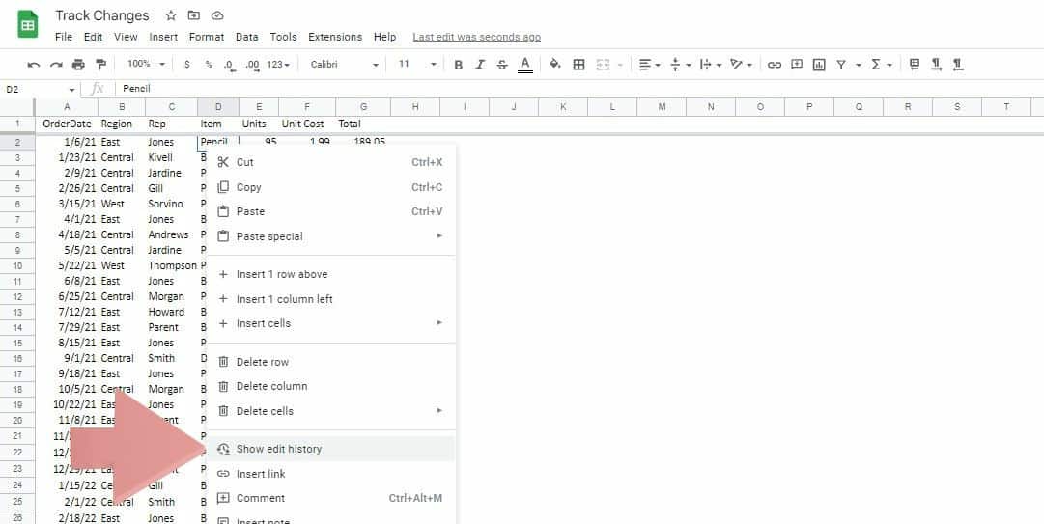Click the Redo arrow icon
1044x524 pixels.
pos(57,65)
